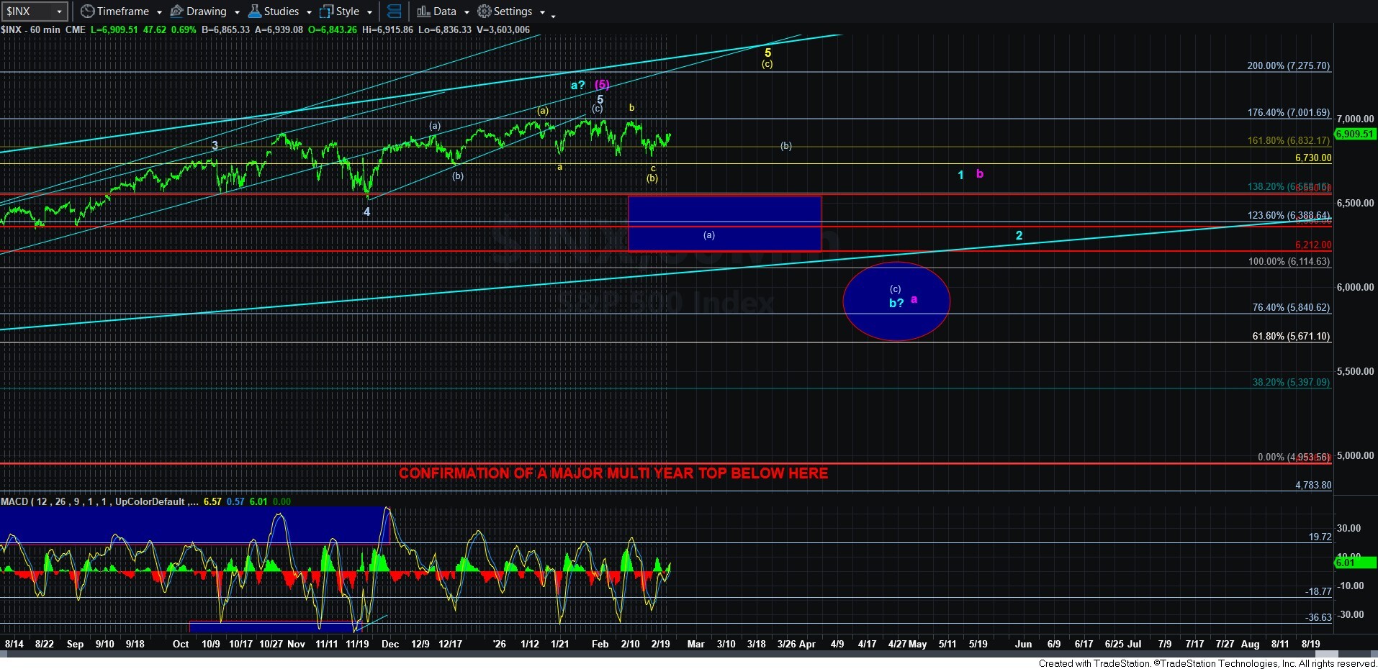The width and height of the screenshot is (1378, 669).
Task: Click the Data bar chart icon
Action: [x=423, y=12]
